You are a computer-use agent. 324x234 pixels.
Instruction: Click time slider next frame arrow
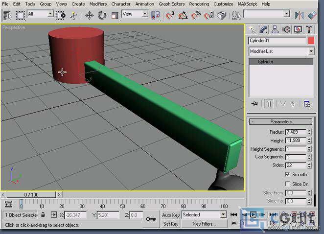pos(59,194)
